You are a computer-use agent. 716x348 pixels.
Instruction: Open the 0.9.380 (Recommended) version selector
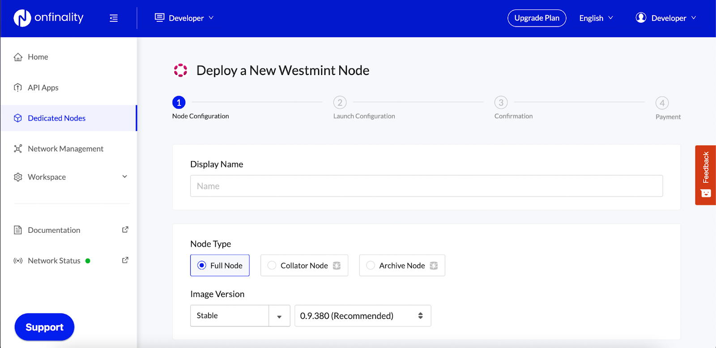[363, 316]
